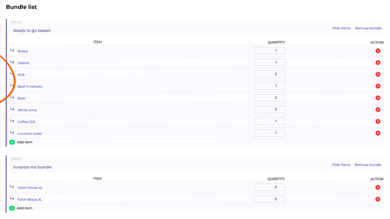Click green plus icon in Ready to go basket
Image resolution: width=390 pixels, height=219 pixels.
pyautogui.click(x=12, y=142)
